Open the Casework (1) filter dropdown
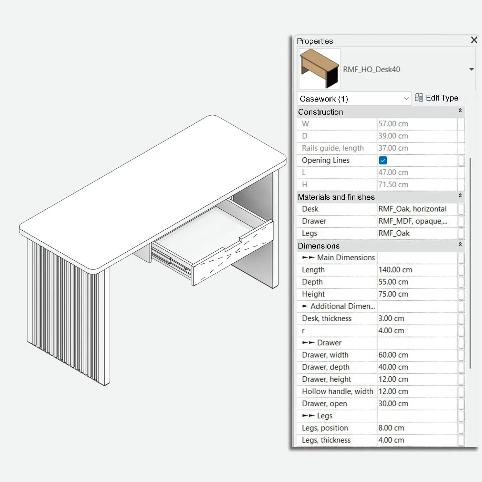Viewport: 482px width, 482px height. pyautogui.click(x=406, y=98)
